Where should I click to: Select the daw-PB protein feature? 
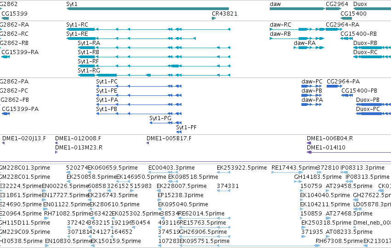click(x=312, y=95)
